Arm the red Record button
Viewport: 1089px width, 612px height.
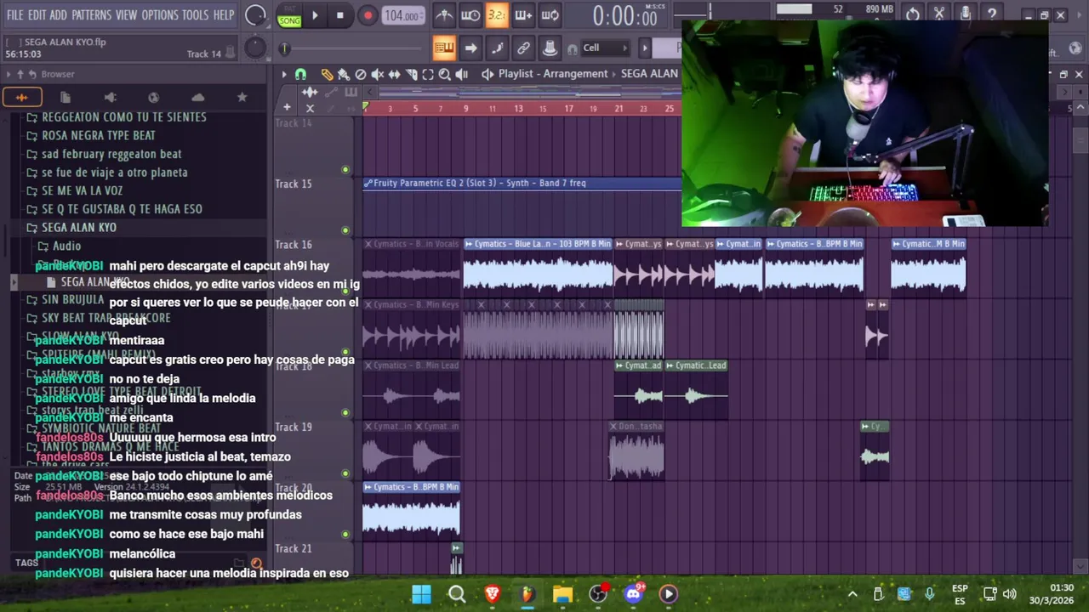click(368, 15)
